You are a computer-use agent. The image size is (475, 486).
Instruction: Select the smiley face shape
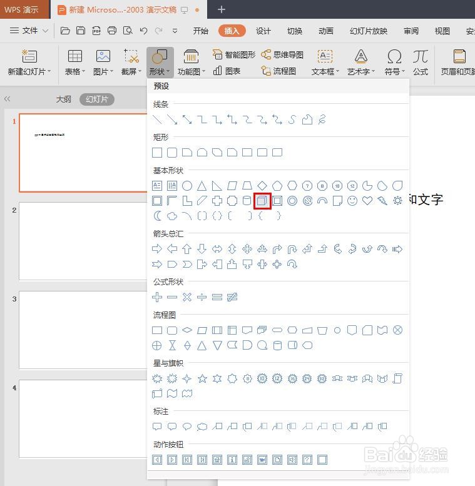pyautogui.click(x=352, y=201)
